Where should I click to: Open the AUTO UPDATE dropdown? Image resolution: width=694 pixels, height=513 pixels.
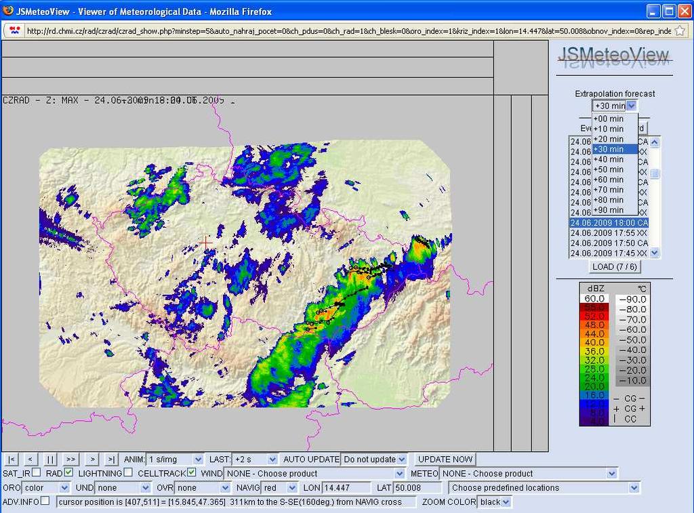coord(373,459)
